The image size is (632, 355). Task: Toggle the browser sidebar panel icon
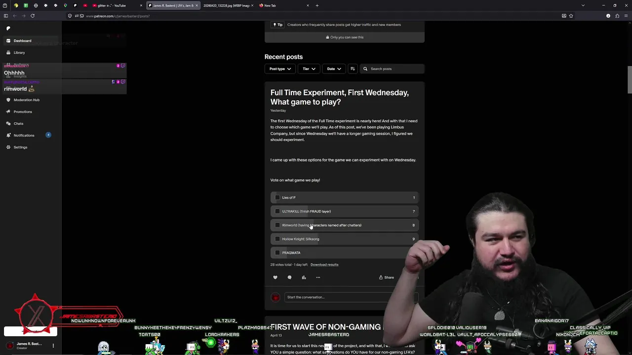click(x=6, y=16)
